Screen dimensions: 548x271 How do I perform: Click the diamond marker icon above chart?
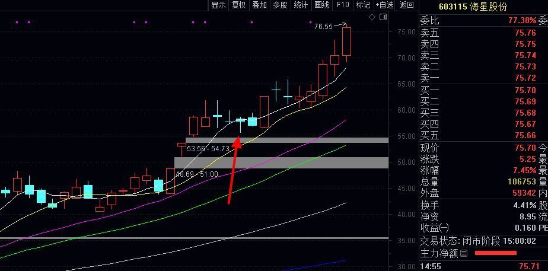click(372, 17)
